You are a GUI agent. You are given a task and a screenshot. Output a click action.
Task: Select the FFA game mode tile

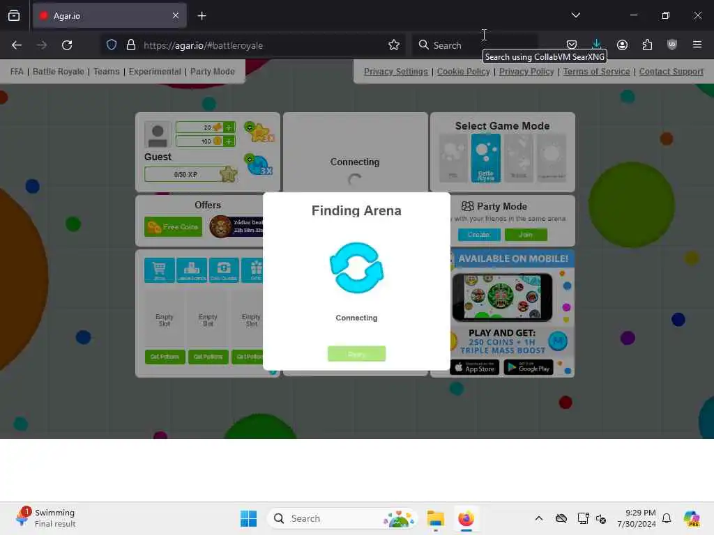click(453, 158)
